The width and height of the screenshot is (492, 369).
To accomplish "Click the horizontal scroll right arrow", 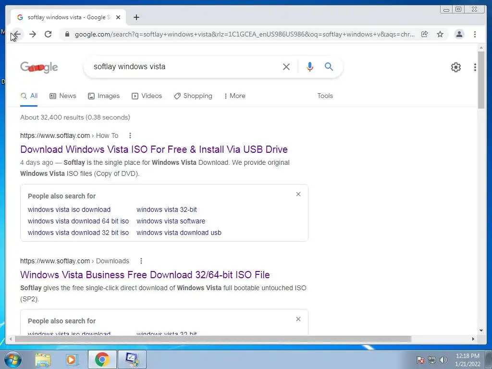I will coord(473,339).
